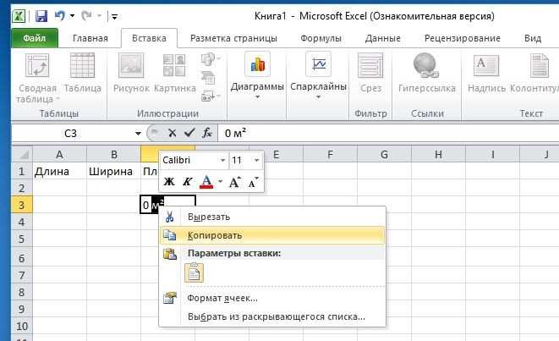Viewport: 559px width, 341px height.
Task: Open Customize Quick Access Toolbar dropdown
Action: point(114,16)
